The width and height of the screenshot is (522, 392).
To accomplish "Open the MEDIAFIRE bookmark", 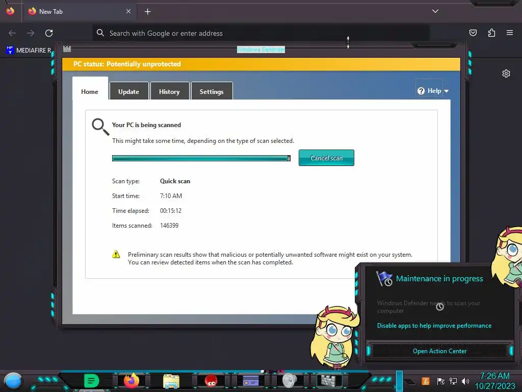I will 29,51.
